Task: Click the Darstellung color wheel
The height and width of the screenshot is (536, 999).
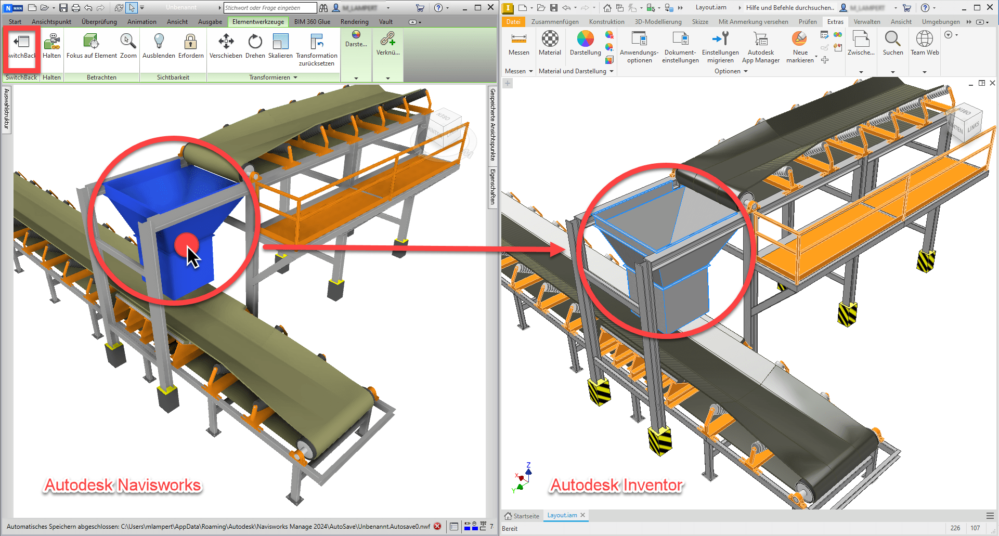Action: click(585, 40)
